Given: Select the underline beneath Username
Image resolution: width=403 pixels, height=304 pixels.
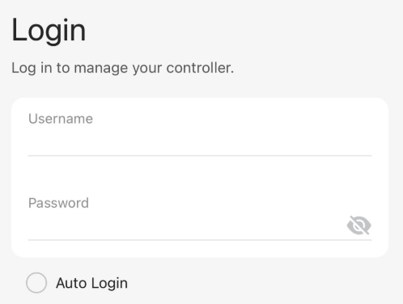Looking at the screenshot, I should coord(200,155).
